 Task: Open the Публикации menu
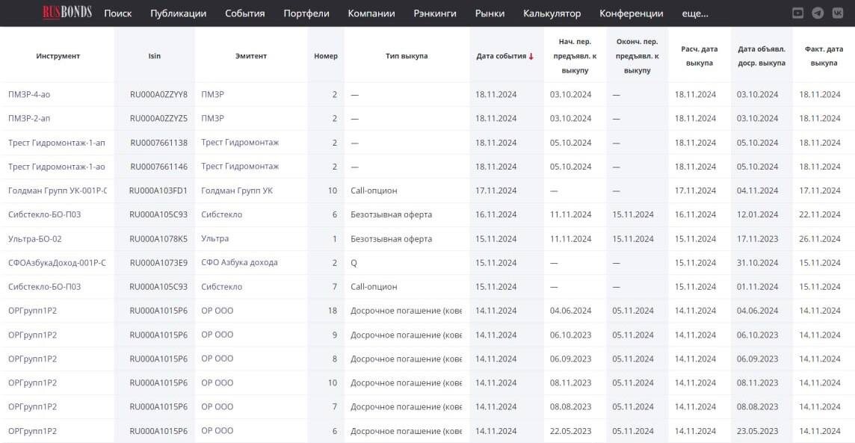[x=177, y=13]
